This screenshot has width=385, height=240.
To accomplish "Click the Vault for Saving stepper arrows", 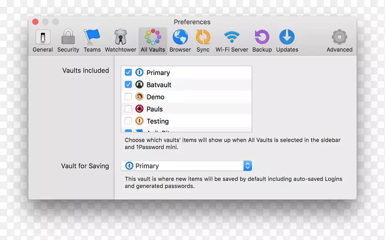I will click(x=247, y=166).
